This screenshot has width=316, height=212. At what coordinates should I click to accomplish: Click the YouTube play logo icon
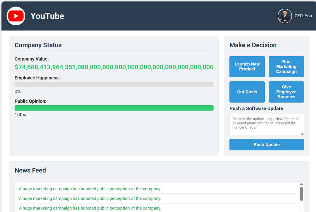16,16
